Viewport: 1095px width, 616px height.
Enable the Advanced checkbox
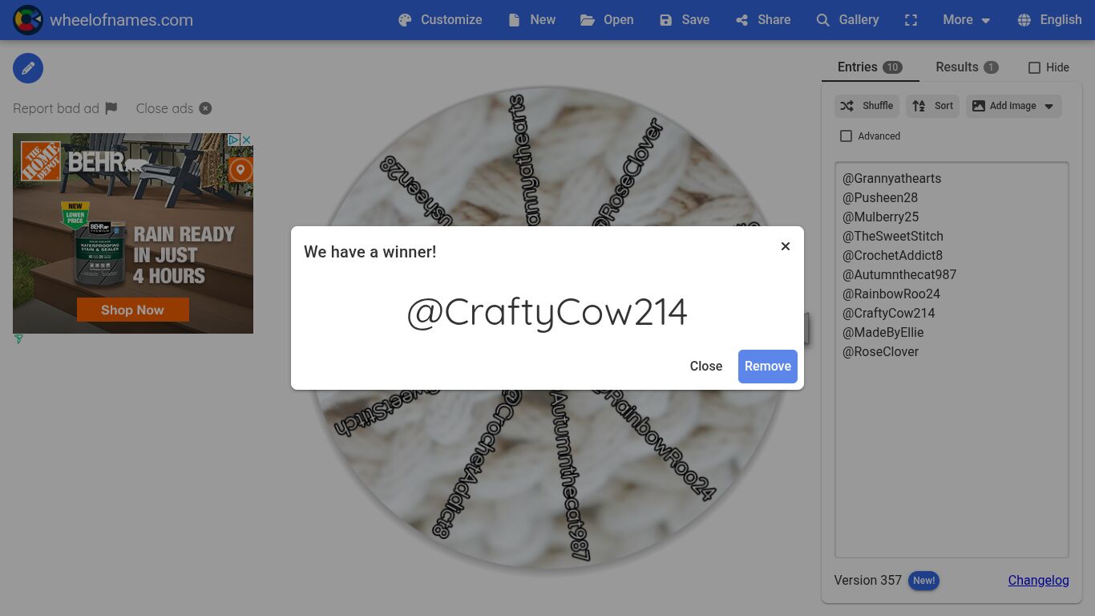(846, 136)
